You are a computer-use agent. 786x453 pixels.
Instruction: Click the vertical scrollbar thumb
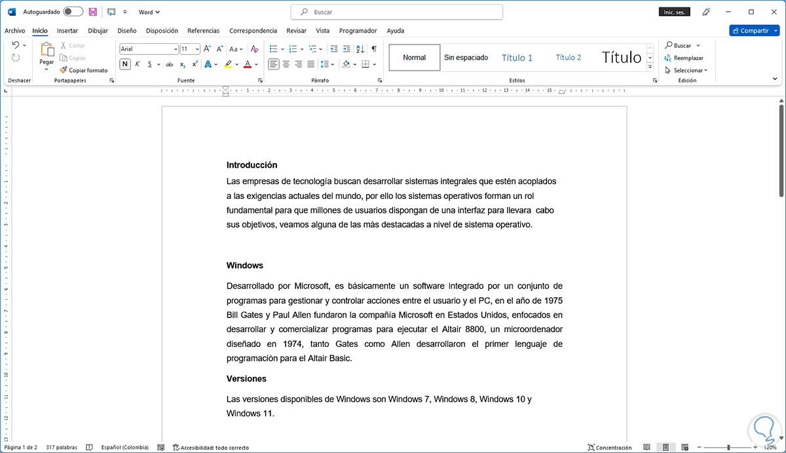(780, 151)
